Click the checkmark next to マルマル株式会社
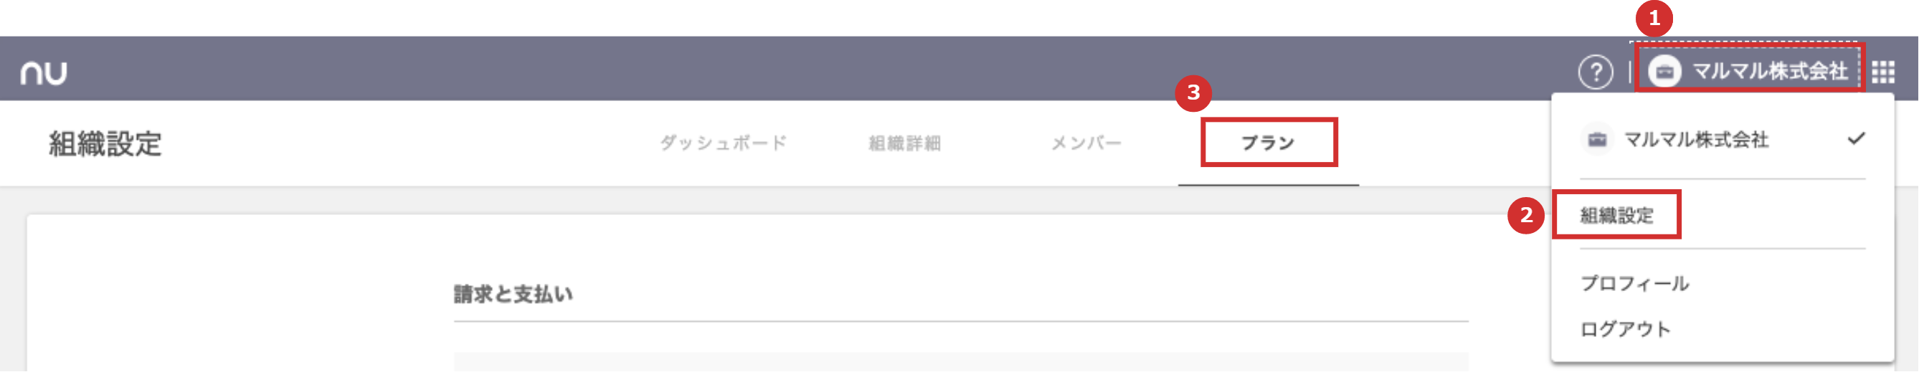The image size is (1919, 372). pyautogui.click(x=1857, y=138)
